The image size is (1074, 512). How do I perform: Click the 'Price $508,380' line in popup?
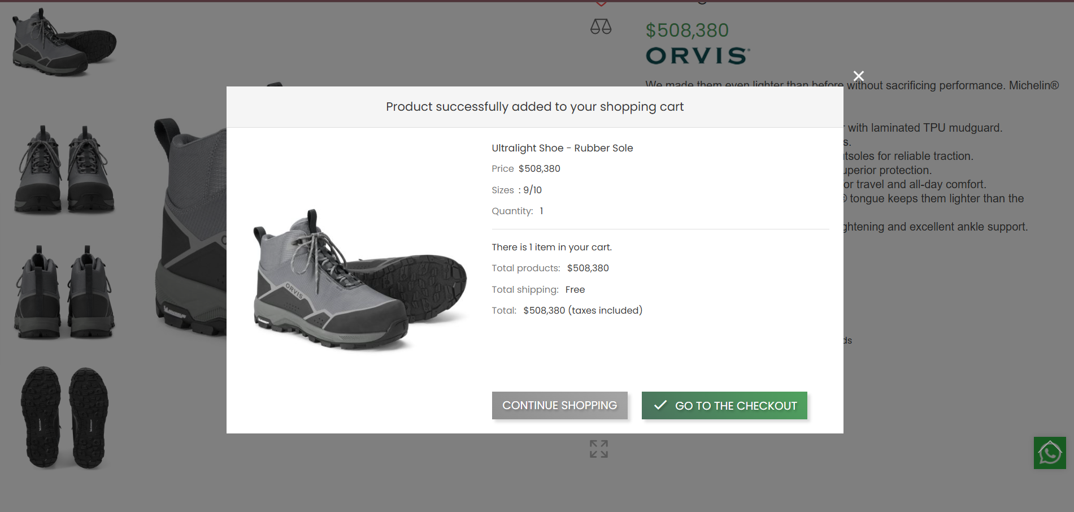525,168
